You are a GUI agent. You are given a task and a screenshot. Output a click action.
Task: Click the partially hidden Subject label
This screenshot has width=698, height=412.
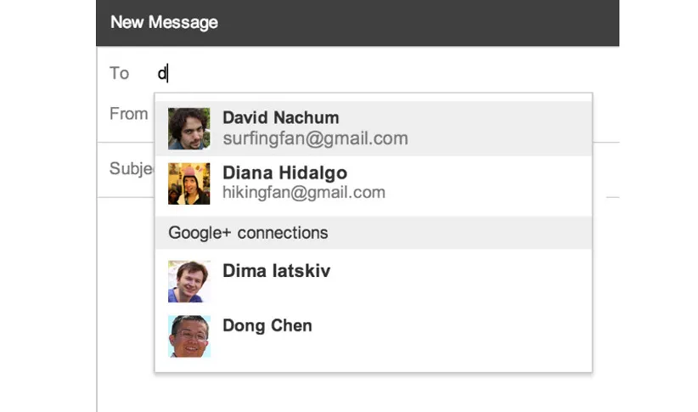pos(131,169)
